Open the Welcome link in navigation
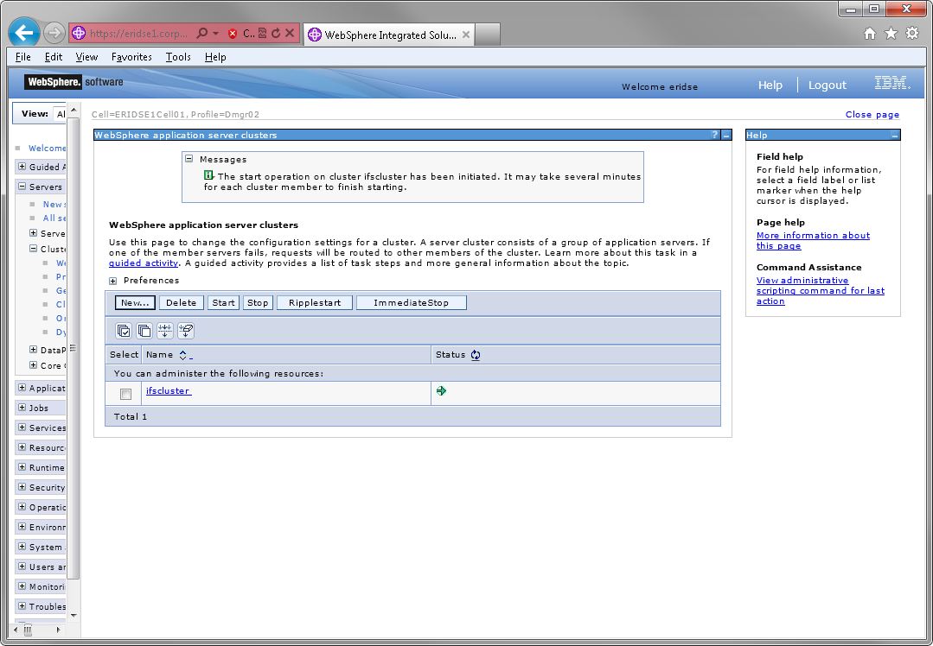This screenshot has height=646, width=933. point(47,148)
